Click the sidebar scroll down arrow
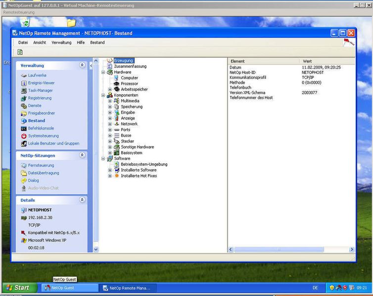Viewport: 373px width, 296px height. 96,250
